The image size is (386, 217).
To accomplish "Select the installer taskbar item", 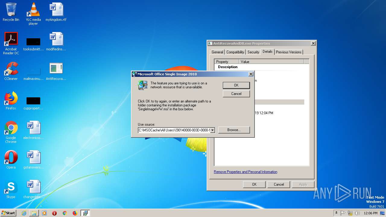I will click(x=85, y=213).
